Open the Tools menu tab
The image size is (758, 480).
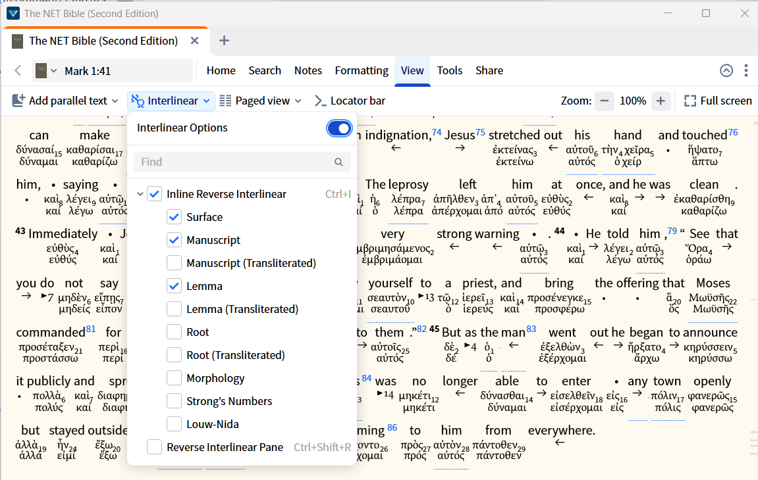click(450, 70)
